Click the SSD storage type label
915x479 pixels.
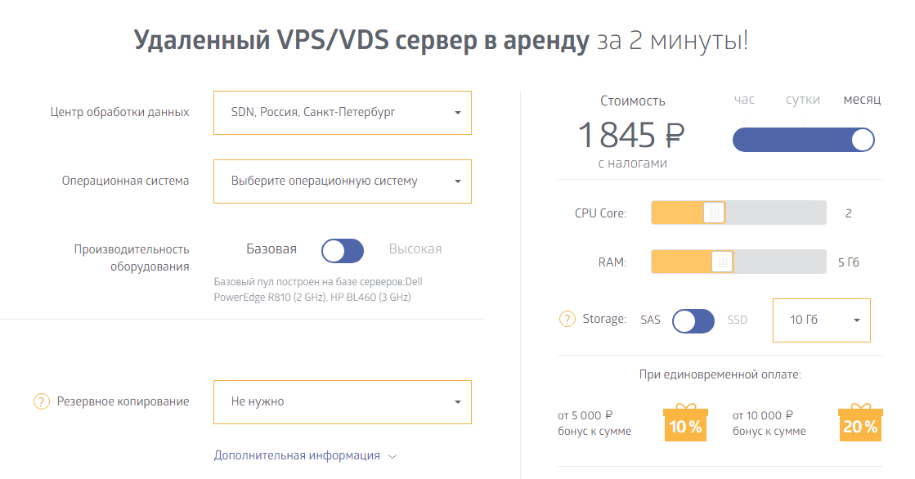point(738,320)
